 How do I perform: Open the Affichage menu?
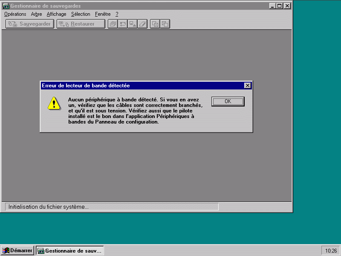click(56, 14)
